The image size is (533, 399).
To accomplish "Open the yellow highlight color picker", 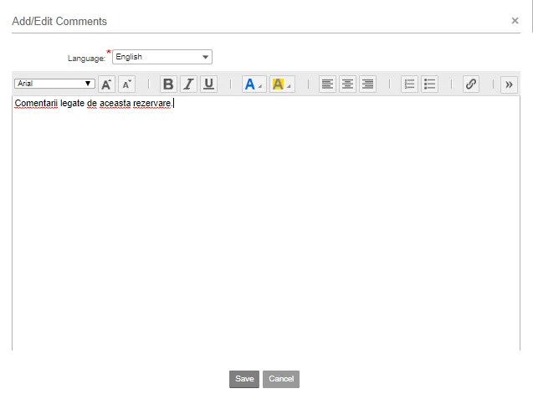I will coord(282,84).
